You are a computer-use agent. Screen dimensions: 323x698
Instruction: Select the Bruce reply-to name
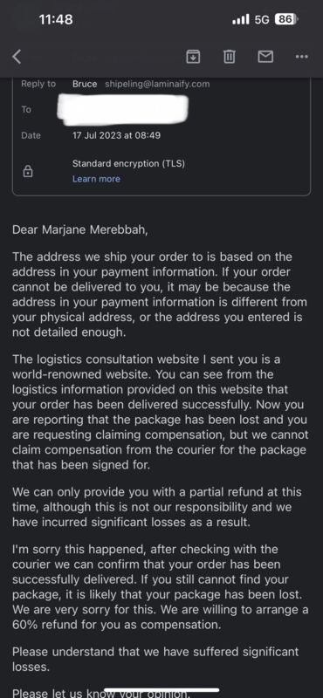pyautogui.click(x=85, y=84)
